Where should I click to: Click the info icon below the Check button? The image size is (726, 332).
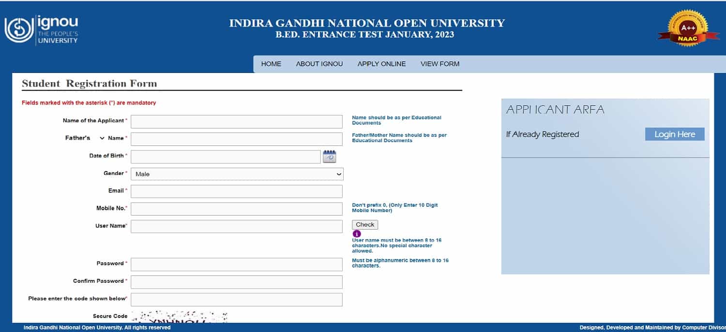click(x=357, y=234)
